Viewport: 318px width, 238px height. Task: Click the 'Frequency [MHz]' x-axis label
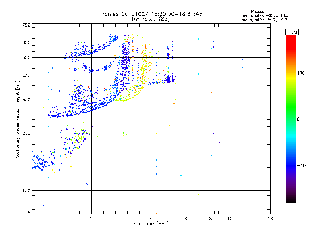click(x=151, y=224)
